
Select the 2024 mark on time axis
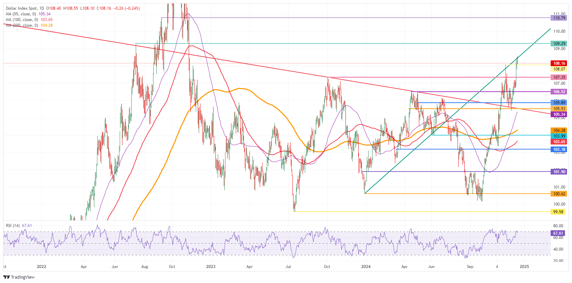[x=366, y=267]
